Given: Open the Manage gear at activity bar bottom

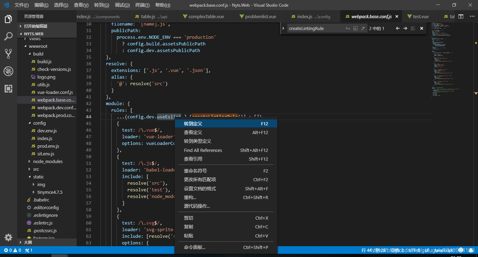Looking at the screenshot, I should click(8, 237).
